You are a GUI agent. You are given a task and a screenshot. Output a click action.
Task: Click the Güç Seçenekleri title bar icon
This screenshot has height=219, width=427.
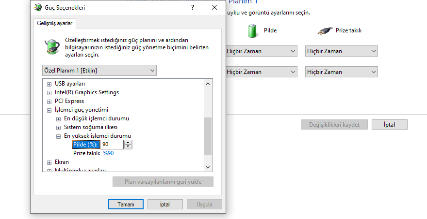pos(38,7)
